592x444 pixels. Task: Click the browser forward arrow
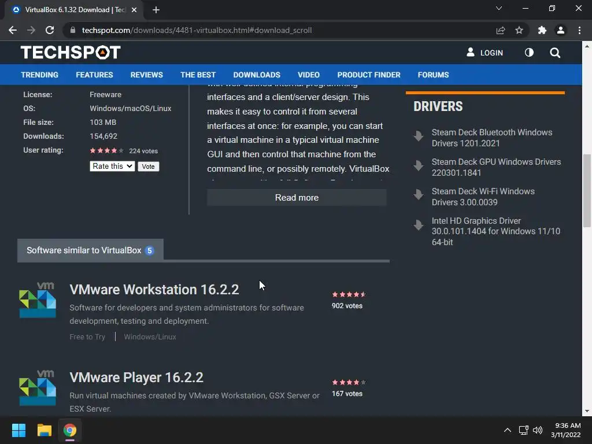[x=31, y=30]
